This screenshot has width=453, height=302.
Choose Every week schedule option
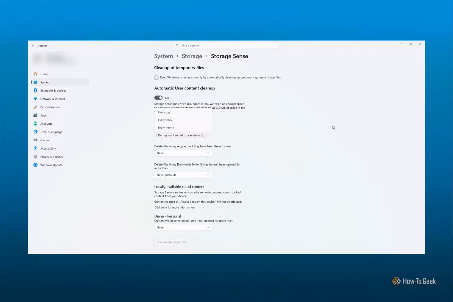pos(183,120)
